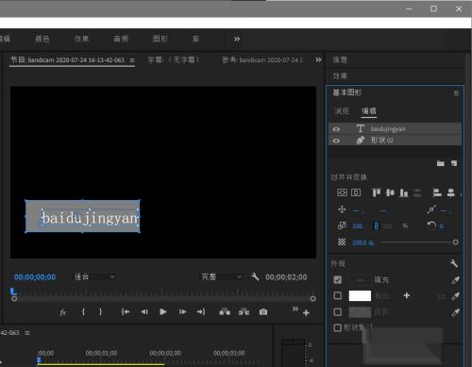Open the 颜色 workspace tab
This screenshot has height=367, width=472.
pos(42,39)
